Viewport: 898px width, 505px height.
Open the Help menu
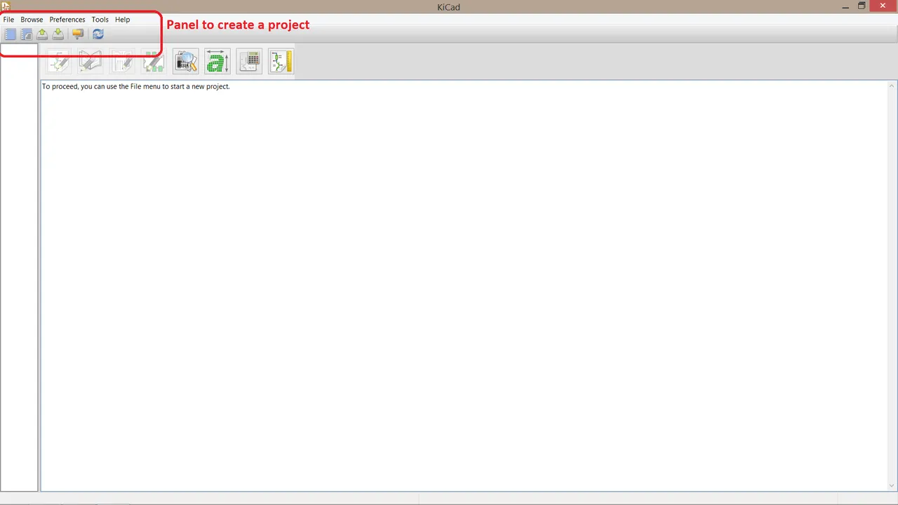coord(122,20)
